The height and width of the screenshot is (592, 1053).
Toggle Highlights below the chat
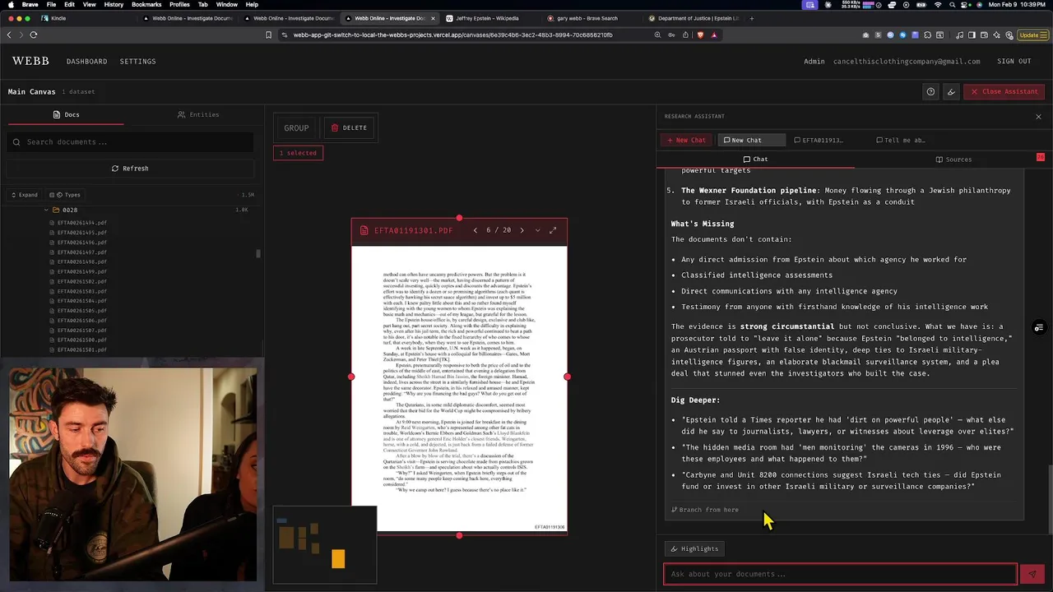pos(694,548)
